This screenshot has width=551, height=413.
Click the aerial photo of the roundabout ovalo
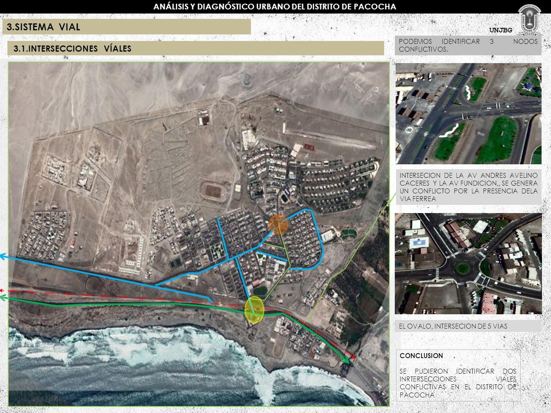(x=468, y=263)
